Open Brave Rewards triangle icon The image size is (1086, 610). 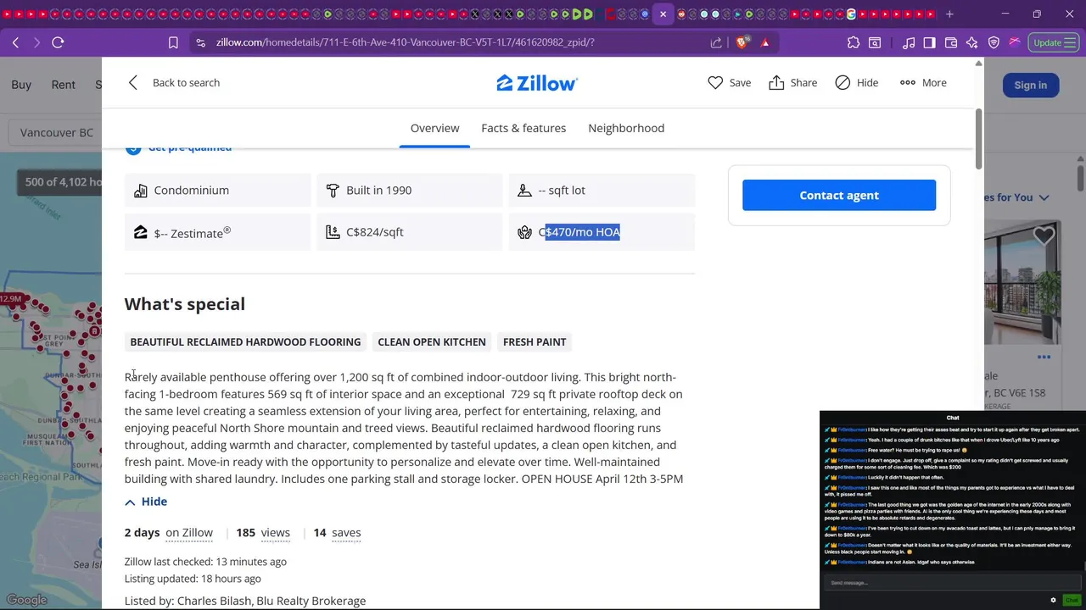click(x=765, y=42)
